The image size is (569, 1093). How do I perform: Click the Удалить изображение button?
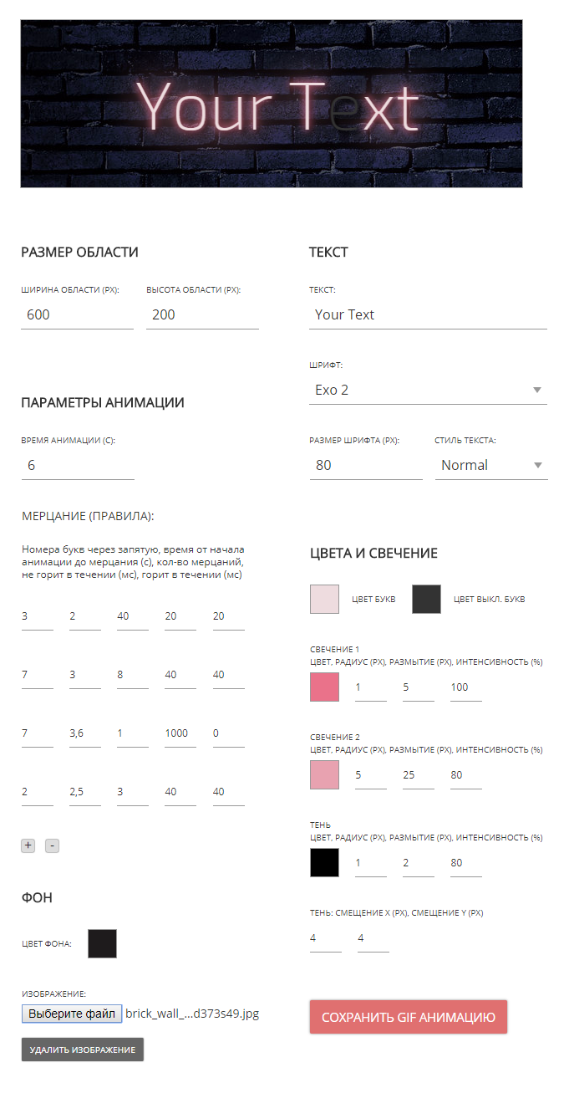[83, 1050]
